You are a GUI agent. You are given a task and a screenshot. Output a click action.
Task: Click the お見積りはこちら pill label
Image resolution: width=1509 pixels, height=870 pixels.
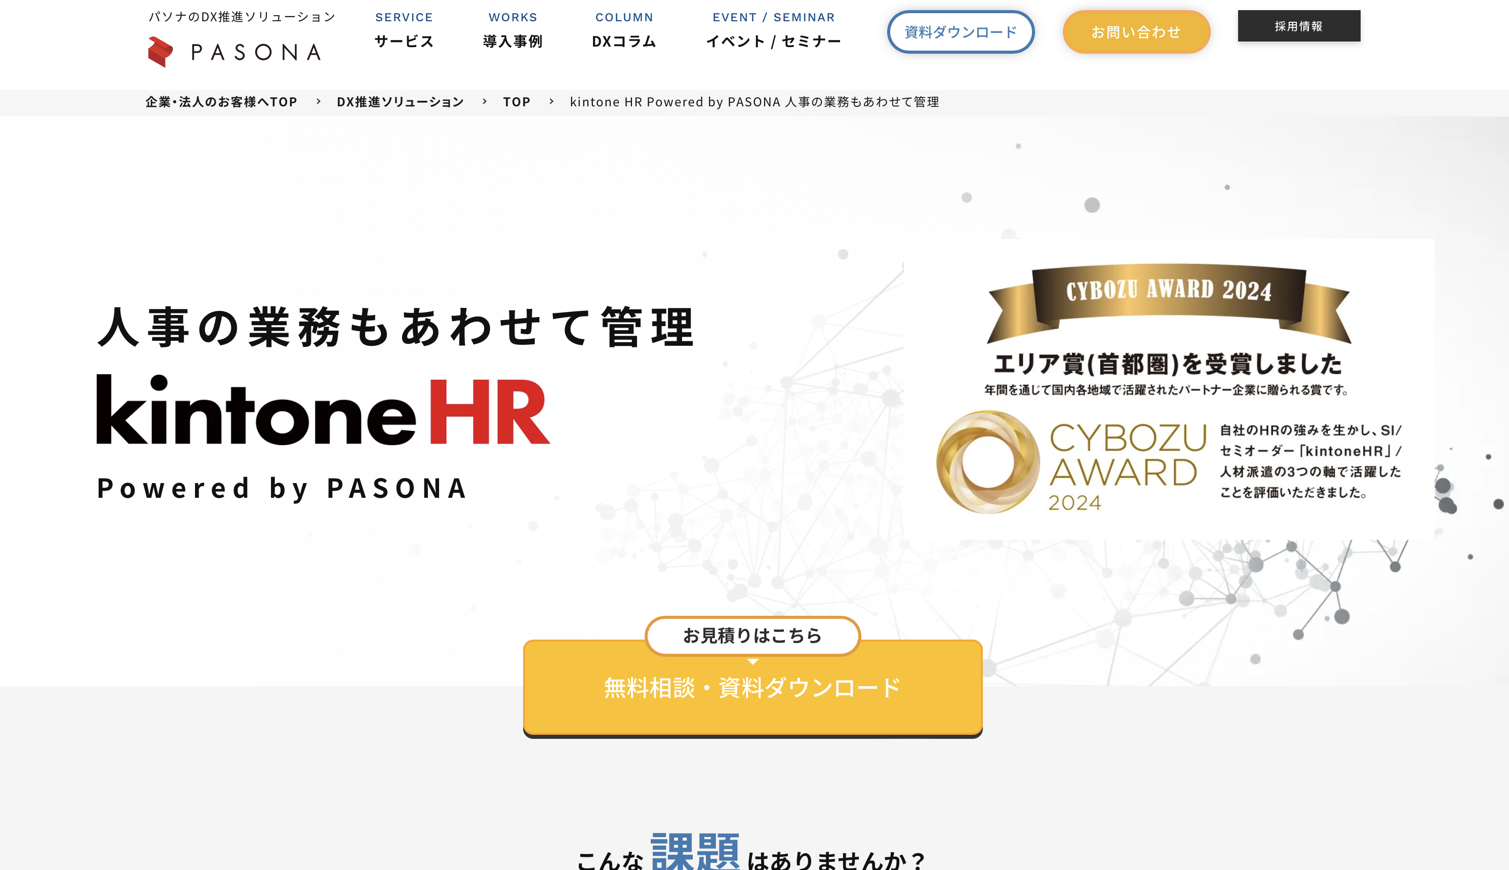tap(752, 636)
